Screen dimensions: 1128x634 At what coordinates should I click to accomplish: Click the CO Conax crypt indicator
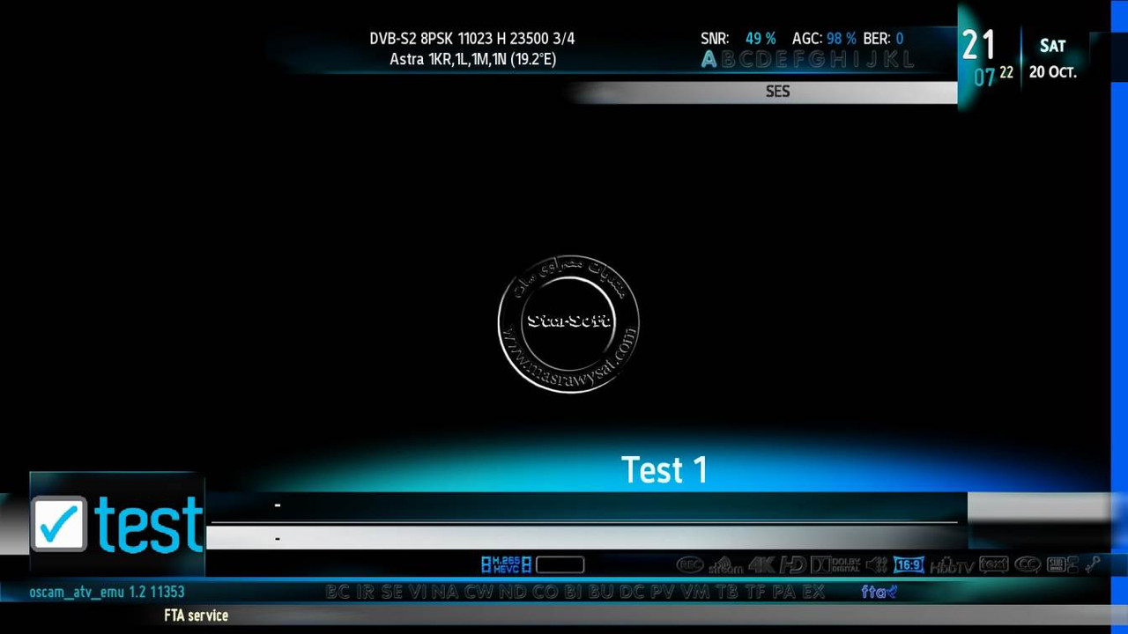pos(545,592)
